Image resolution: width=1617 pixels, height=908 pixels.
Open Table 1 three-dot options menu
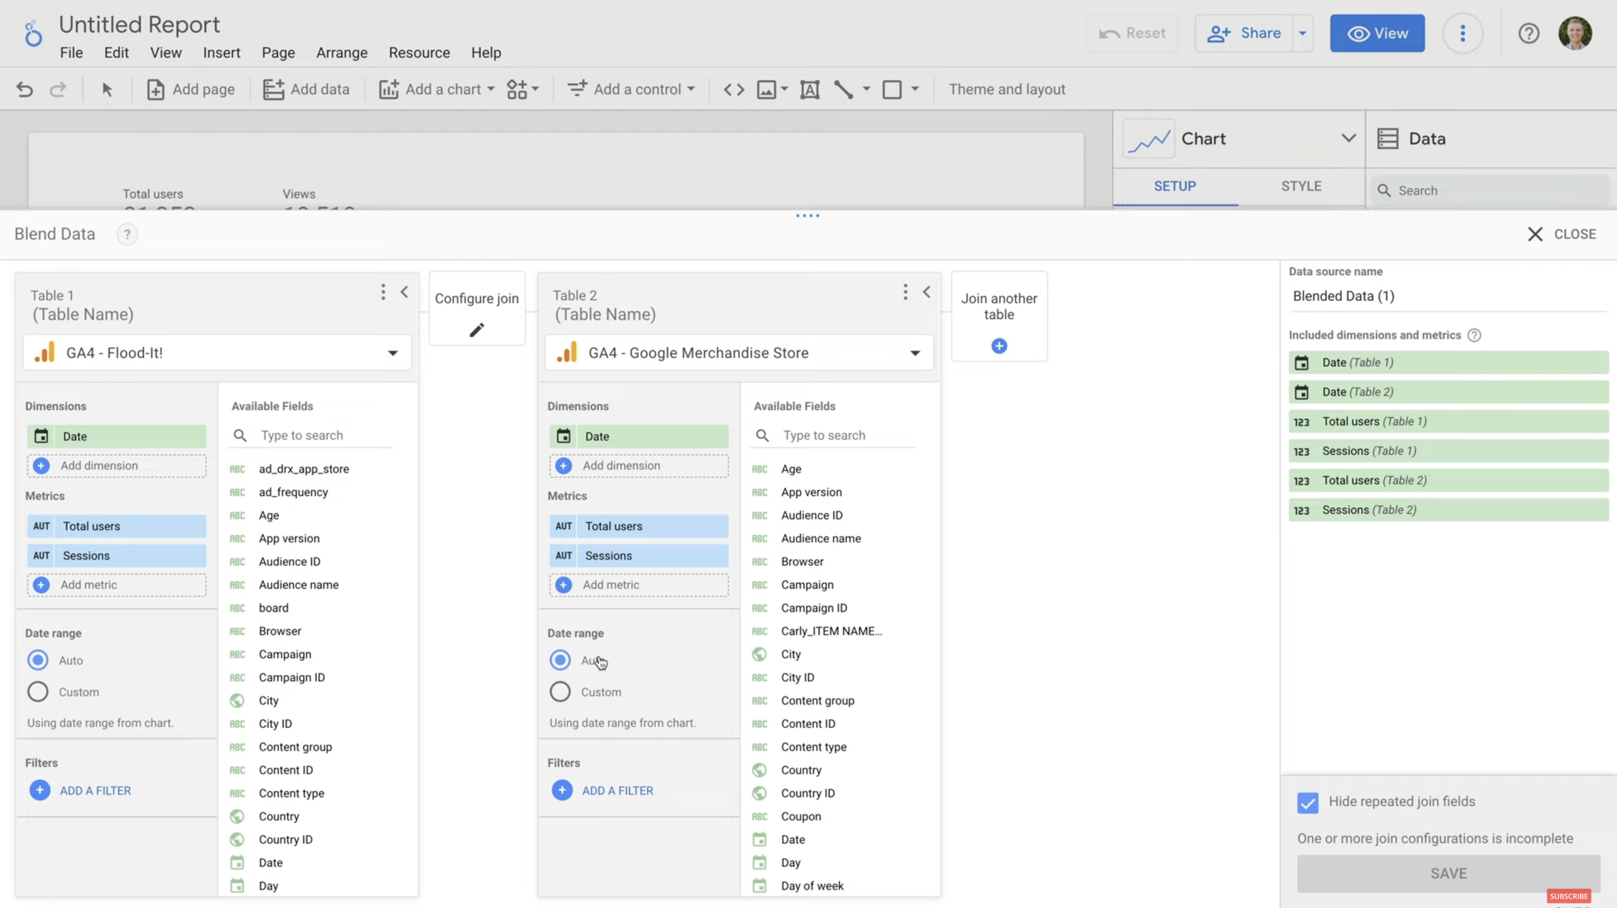pyautogui.click(x=383, y=292)
